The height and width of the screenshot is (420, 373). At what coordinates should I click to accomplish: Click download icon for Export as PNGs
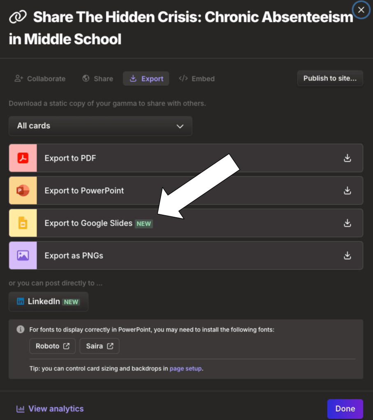click(x=348, y=255)
